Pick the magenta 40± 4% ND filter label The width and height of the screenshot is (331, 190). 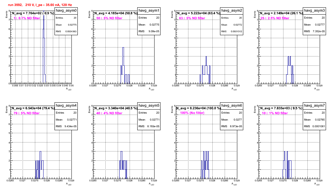[109, 113]
